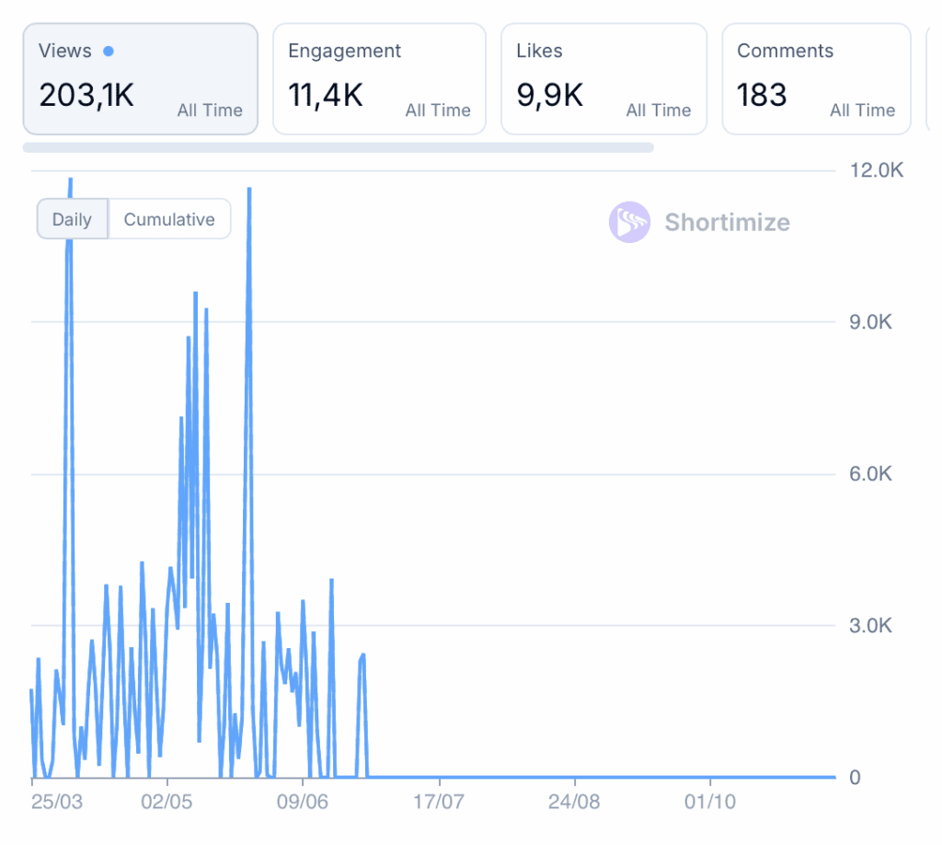Image resolution: width=942 pixels, height=845 pixels.
Task: Switch chart to Cumulative mode
Action: click(x=169, y=219)
